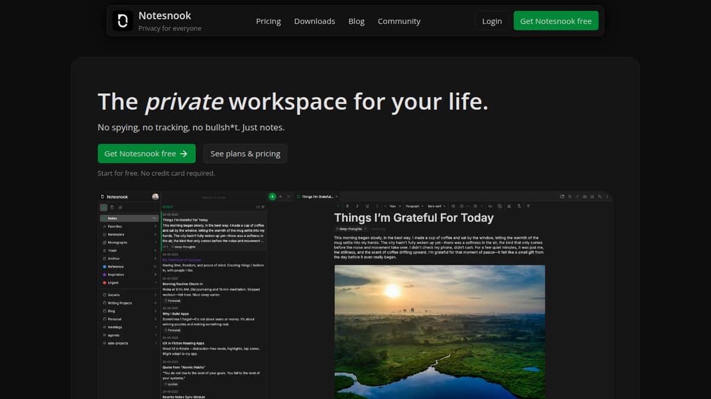Click the search icon in editor top bar

pyautogui.click(x=600, y=197)
